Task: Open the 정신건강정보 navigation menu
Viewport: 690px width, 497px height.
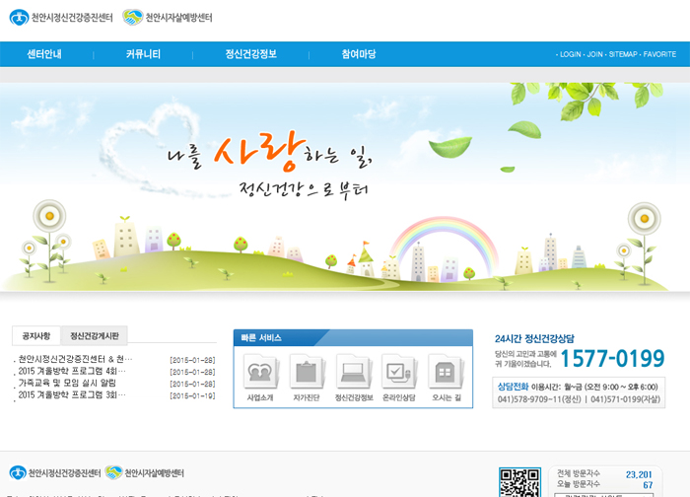Action: point(251,54)
